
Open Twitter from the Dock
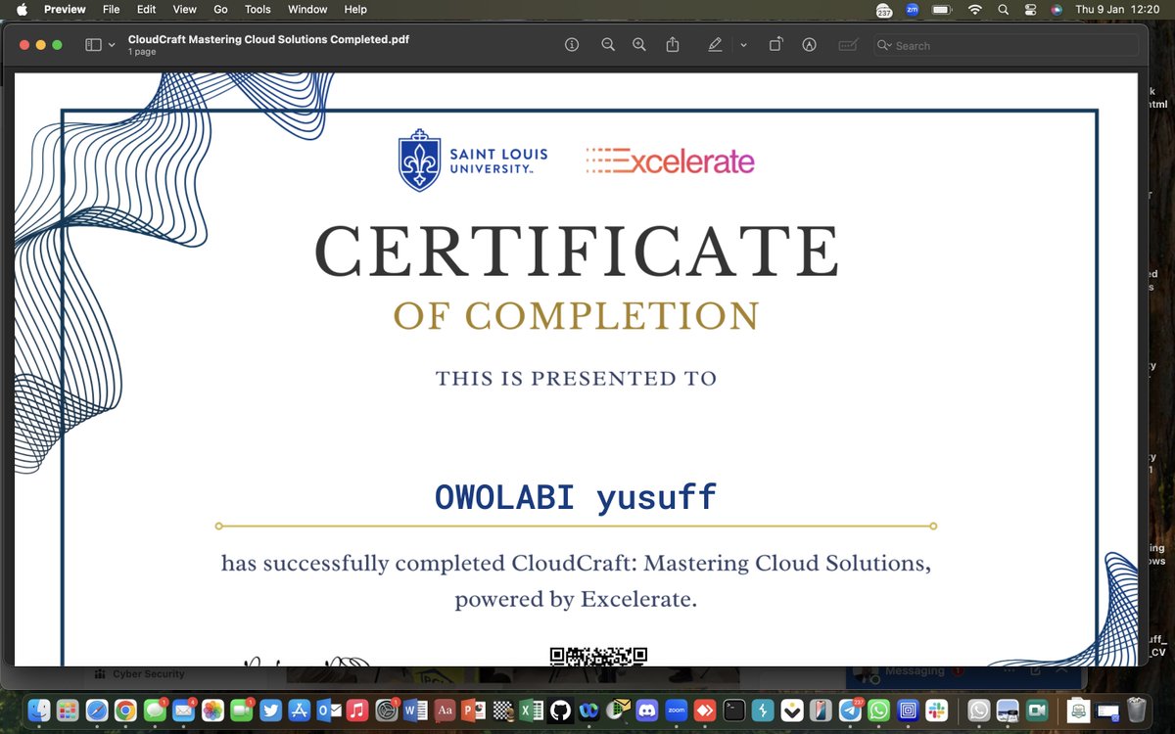click(270, 711)
